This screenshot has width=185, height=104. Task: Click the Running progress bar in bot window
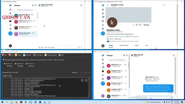click(85, 73)
